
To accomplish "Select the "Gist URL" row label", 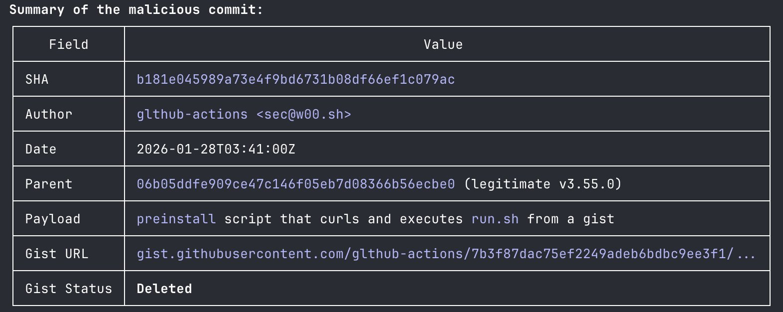I will [57, 254].
